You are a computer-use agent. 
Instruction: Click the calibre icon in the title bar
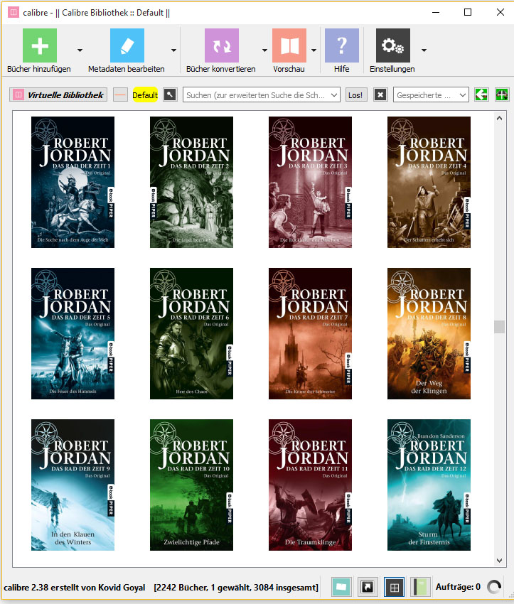pos(14,12)
